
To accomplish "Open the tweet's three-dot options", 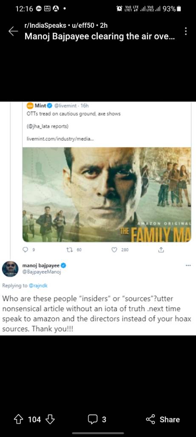I will click(x=188, y=265).
